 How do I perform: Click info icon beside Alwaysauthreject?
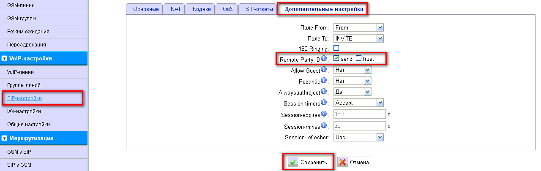pos(324,91)
